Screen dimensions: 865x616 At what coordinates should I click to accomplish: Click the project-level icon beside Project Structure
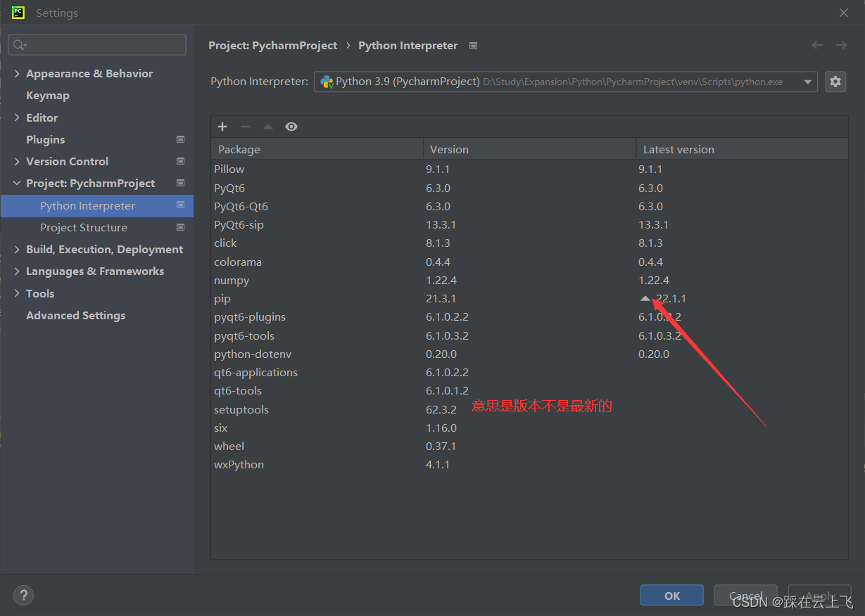pyautogui.click(x=180, y=227)
